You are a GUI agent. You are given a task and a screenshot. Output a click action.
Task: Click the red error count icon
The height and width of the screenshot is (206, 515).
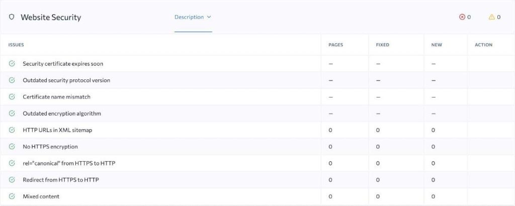tap(462, 17)
